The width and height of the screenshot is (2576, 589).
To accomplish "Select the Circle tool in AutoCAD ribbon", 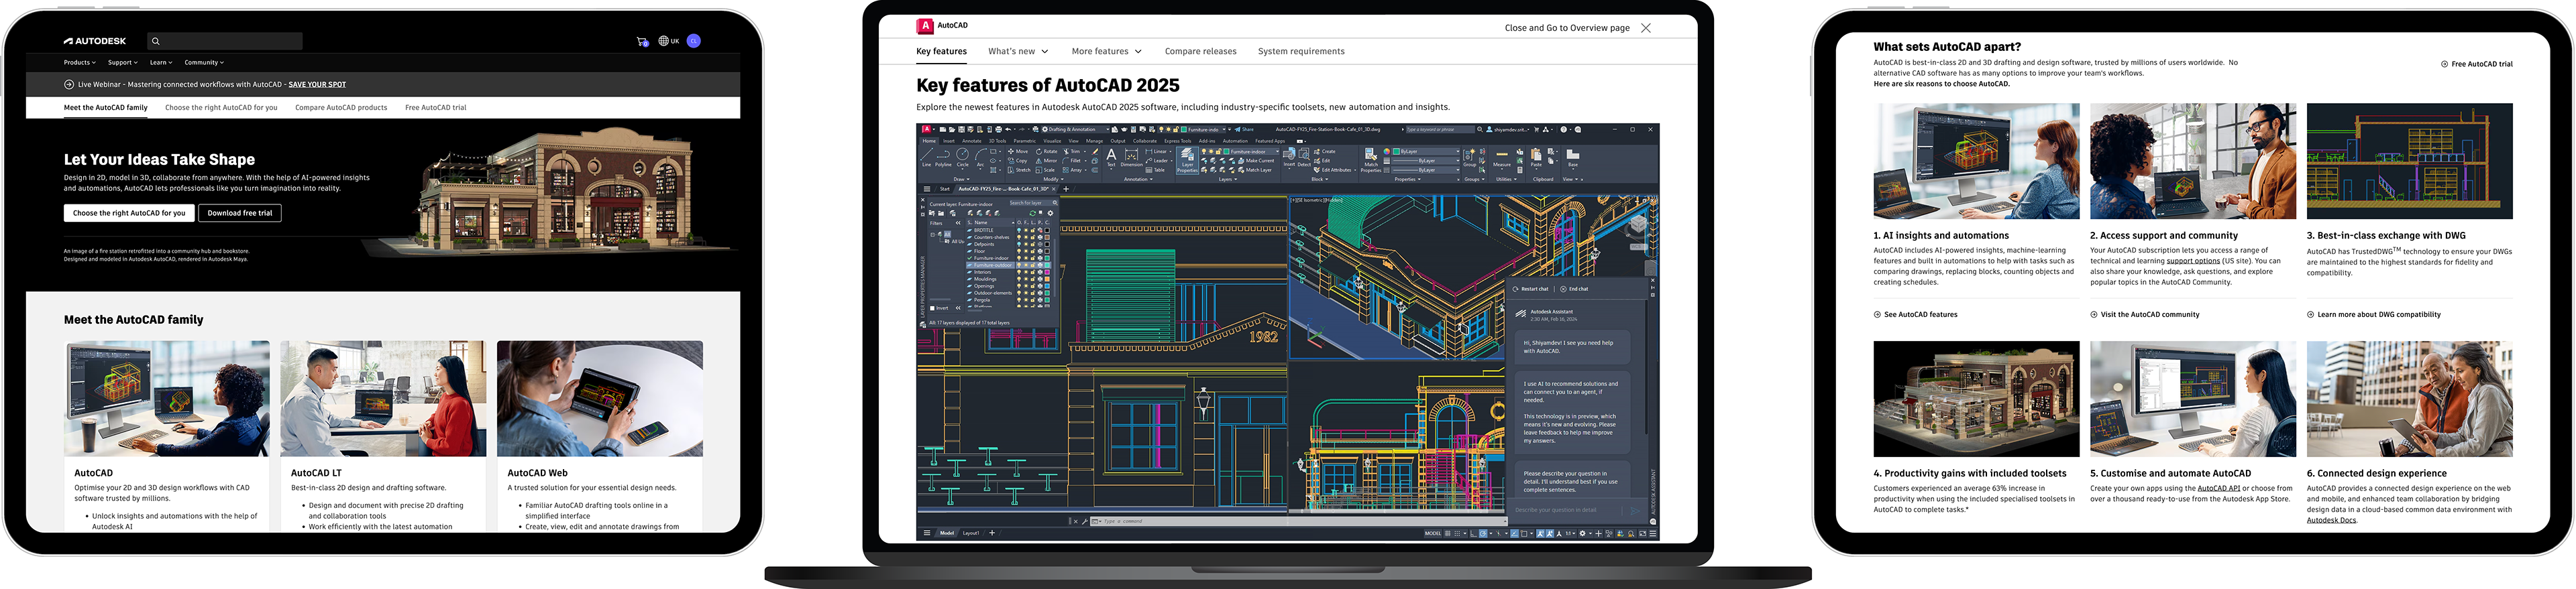I will pyautogui.click(x=963, y=157).
